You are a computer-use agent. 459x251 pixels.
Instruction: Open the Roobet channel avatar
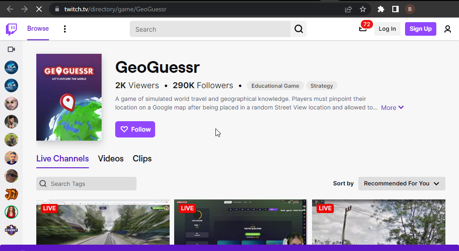point(11,230)
